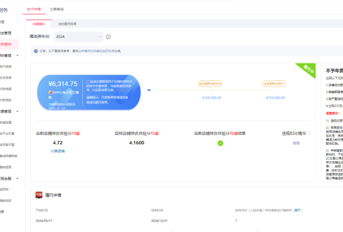343x232 pixels.
Task: Click the 展开 link next to 有效月份
Action: pyautogui.click(x=297, y=210)
